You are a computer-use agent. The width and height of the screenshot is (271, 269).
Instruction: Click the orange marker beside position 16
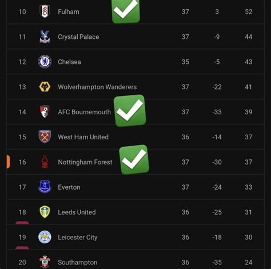point(8,162)
